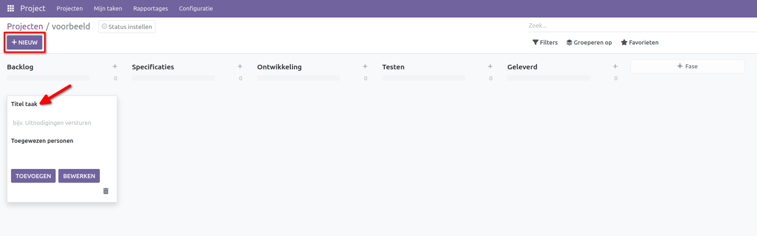Open the Groeperen op dropdown
Viewport: 757px width, 236px height.
(x=589, y=42)
